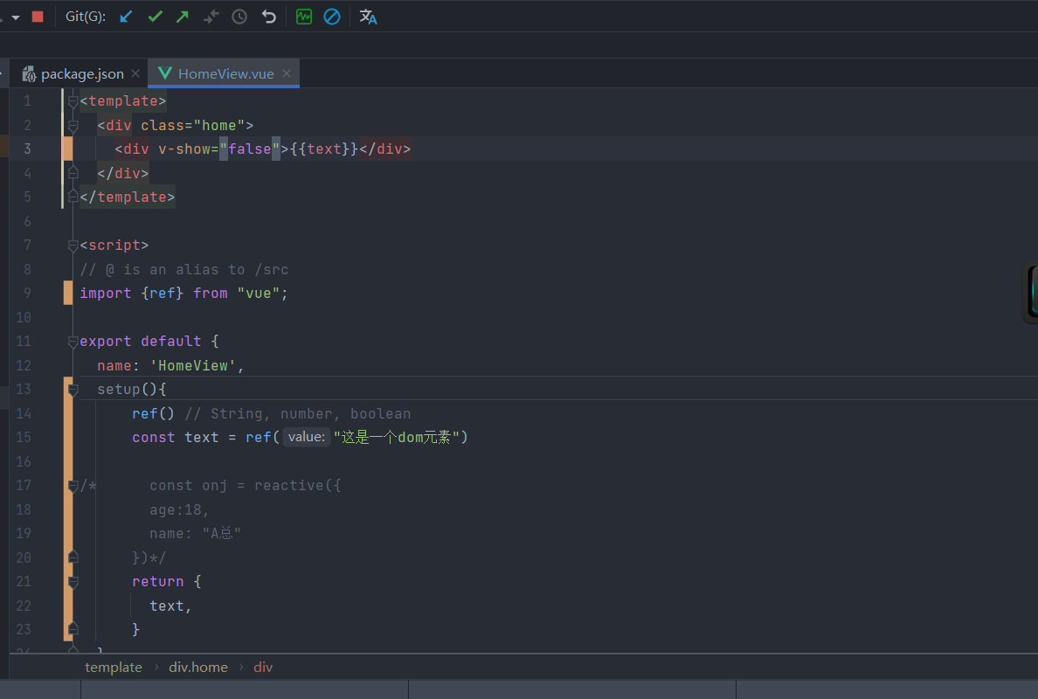Click changed-line marker on line 3
The image size is (1038, 699).
tap(67, 149)
